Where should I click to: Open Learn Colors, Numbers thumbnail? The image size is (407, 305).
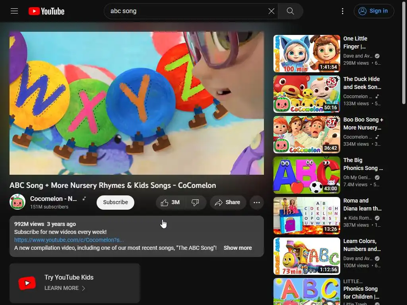pos(307,256)
